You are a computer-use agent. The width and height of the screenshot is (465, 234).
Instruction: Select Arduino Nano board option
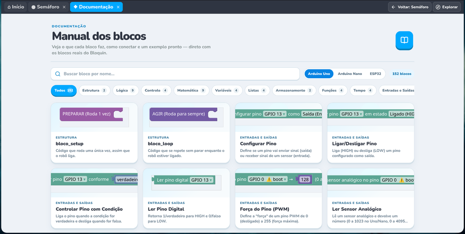coord(350,73)
